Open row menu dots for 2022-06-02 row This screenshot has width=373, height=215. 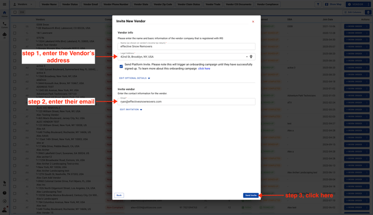tap(367, 207)
